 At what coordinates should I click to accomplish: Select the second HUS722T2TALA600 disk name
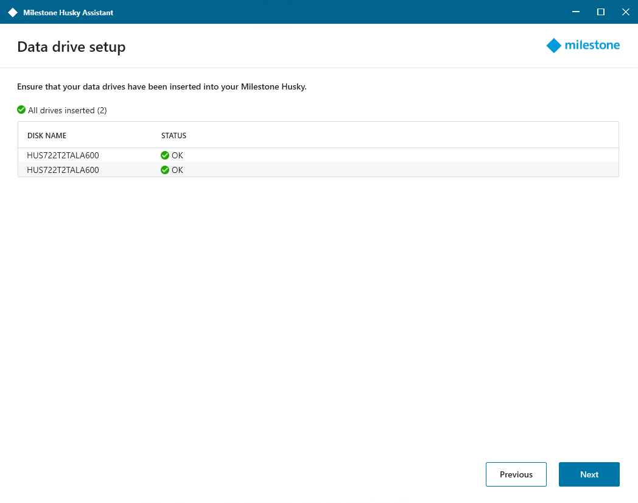point(63,170)
